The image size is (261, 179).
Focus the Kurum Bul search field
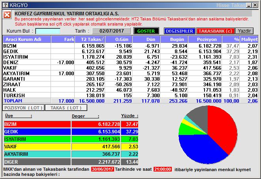pyautogui.click(x=48, y=31)
